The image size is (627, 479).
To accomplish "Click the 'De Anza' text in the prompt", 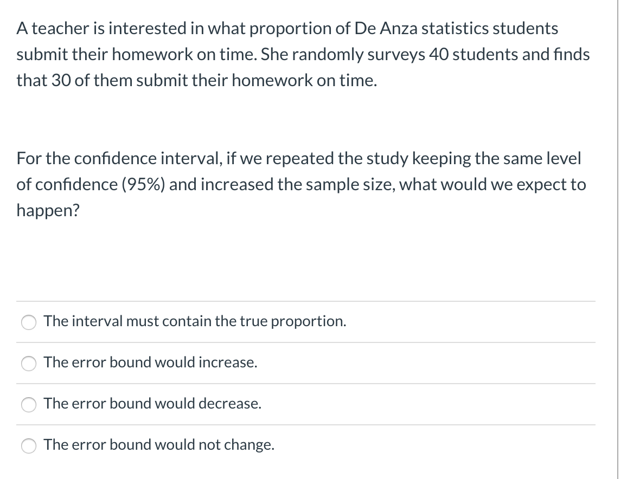I will point(385,29).
